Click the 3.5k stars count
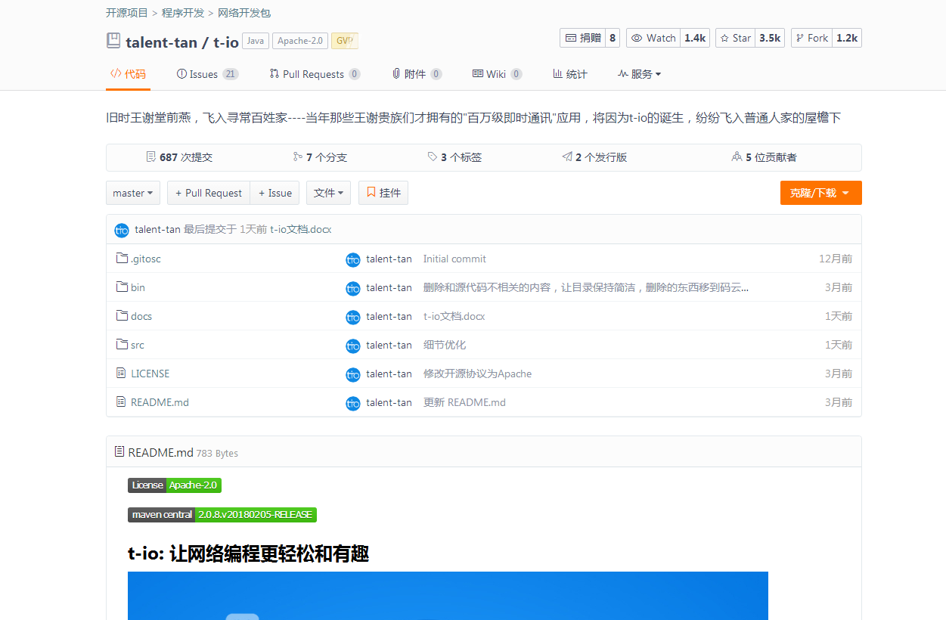946x620 pixels. 770,38
